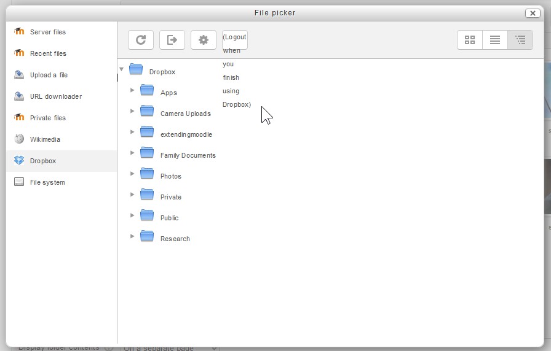Click the Server files repository icon

[x=19, y=31]
